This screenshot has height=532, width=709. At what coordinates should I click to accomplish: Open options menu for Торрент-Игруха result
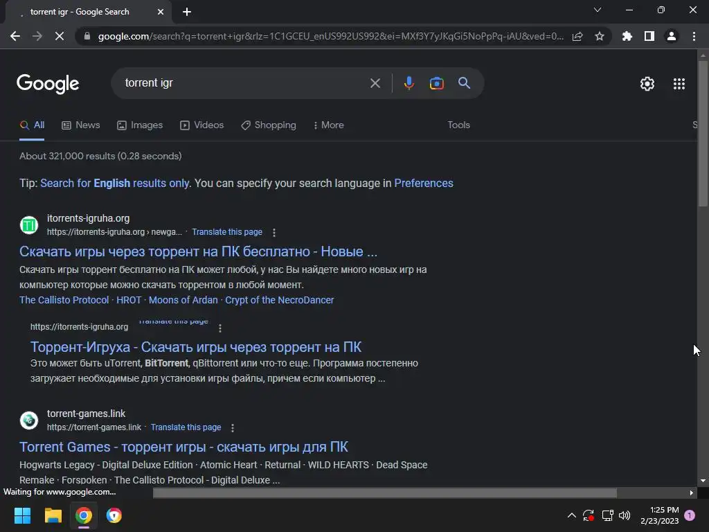coord(220,328)
